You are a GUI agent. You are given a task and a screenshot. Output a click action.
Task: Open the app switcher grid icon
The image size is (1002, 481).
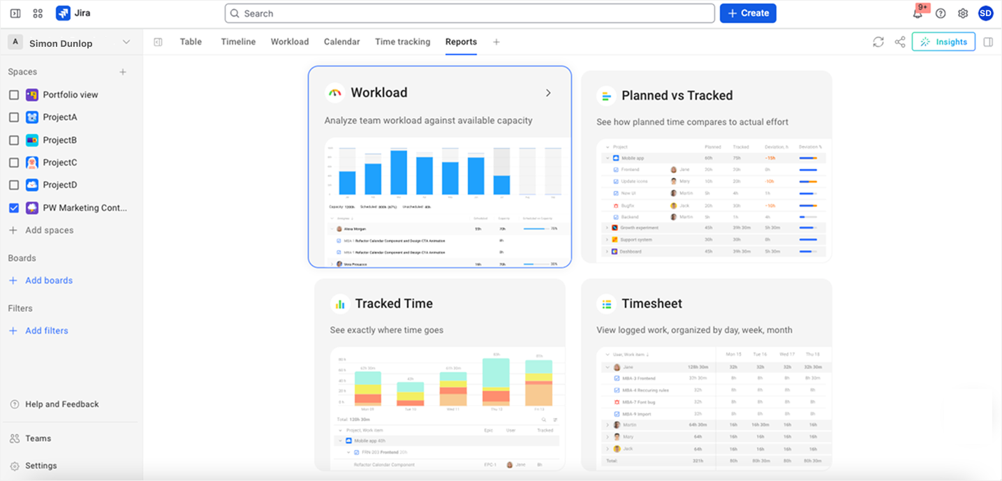(x=38, y=13)
